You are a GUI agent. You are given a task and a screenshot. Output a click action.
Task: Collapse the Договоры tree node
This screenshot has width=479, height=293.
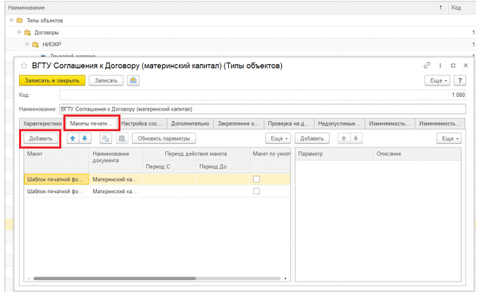19,32
